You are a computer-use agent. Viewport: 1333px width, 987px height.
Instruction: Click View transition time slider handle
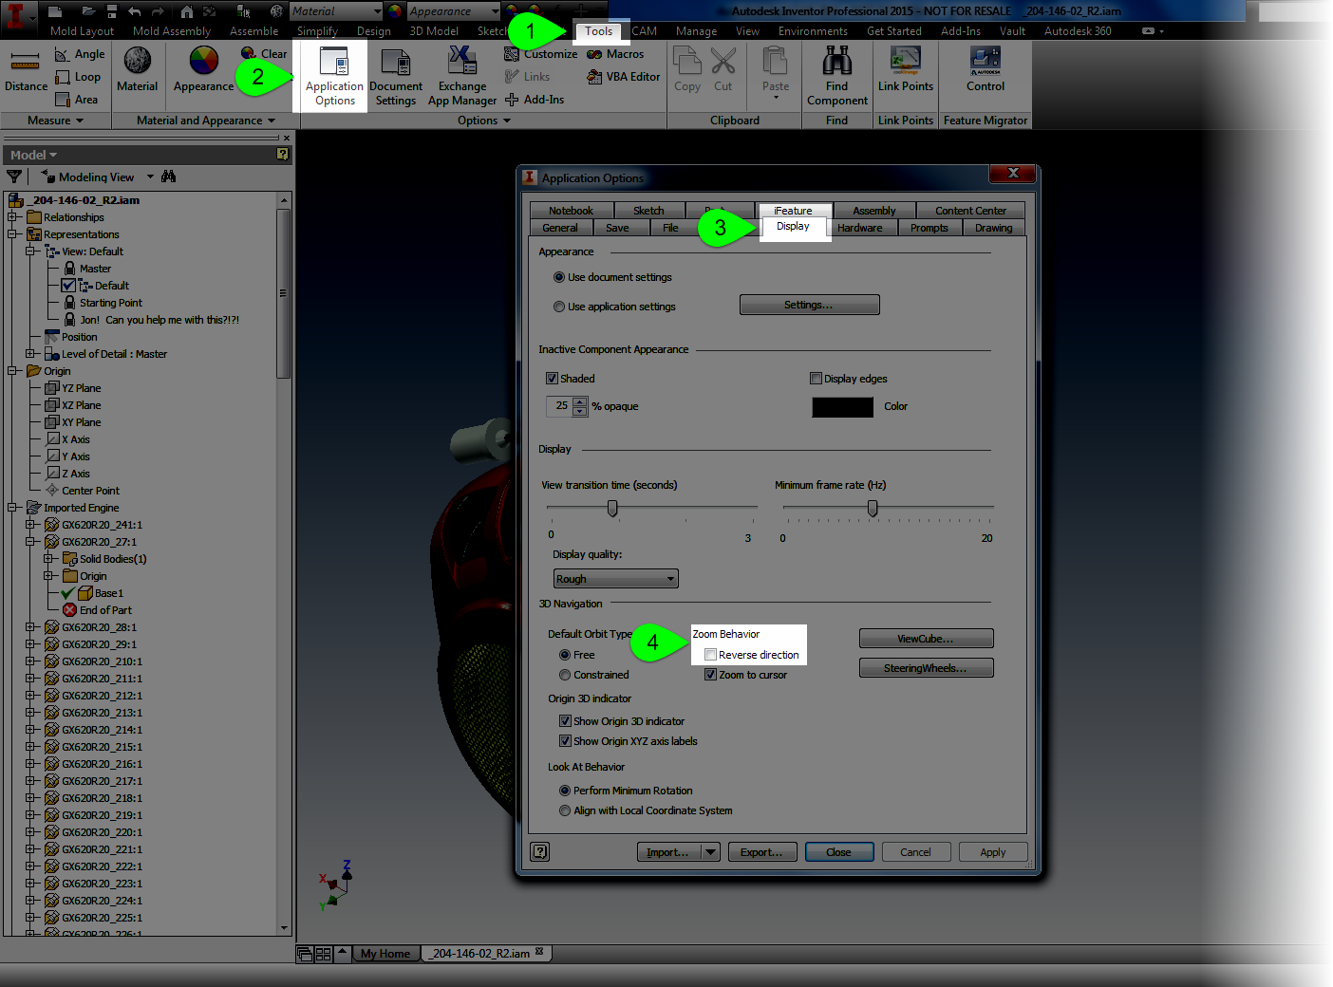point(612,509)
